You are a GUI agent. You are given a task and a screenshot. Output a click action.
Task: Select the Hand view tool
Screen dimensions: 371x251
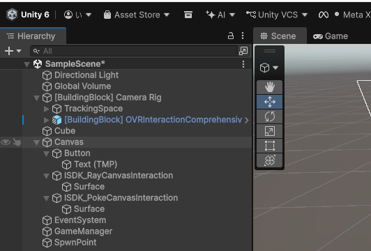pos(269,87)
